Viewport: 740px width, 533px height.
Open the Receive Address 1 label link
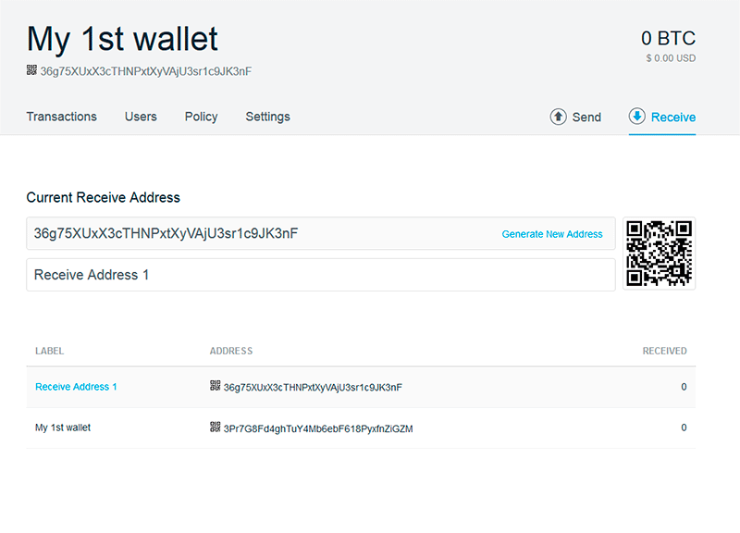76,387
